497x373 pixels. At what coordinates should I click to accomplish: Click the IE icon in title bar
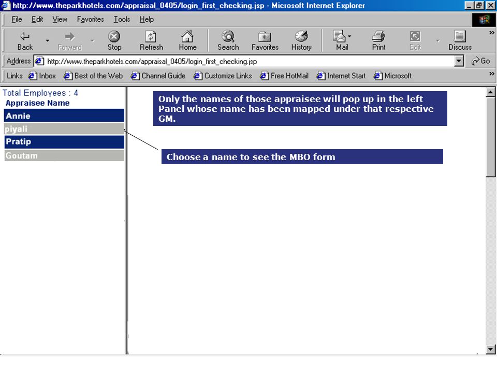(6, 5)
